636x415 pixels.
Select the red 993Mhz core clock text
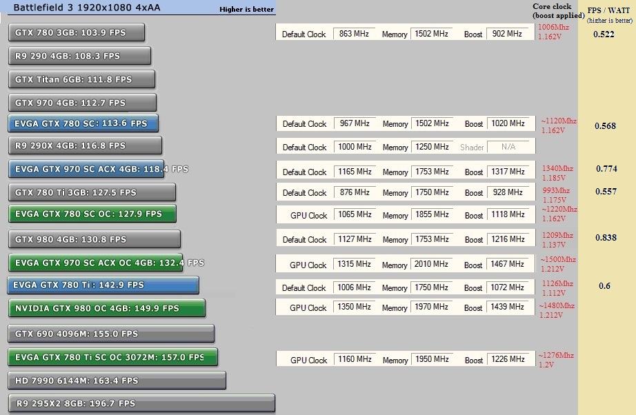pos(556,190)
